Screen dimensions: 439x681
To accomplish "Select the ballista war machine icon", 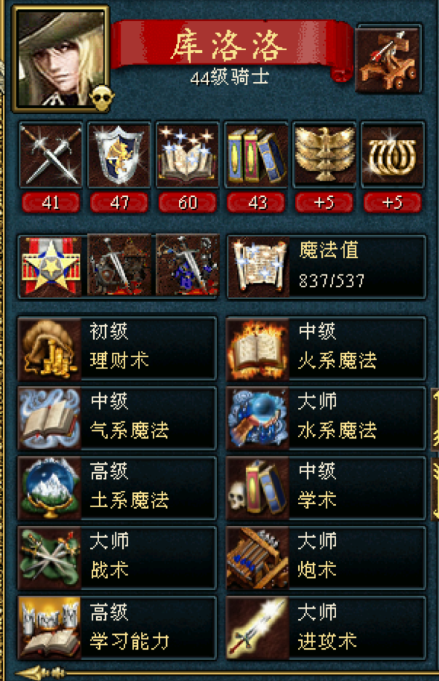I will tap(388, 59).
